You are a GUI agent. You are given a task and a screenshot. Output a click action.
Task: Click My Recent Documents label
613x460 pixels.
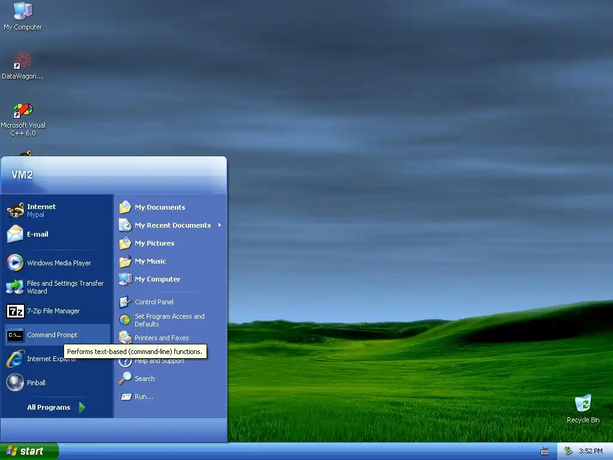pyautogui.click(x=173, y=225)
